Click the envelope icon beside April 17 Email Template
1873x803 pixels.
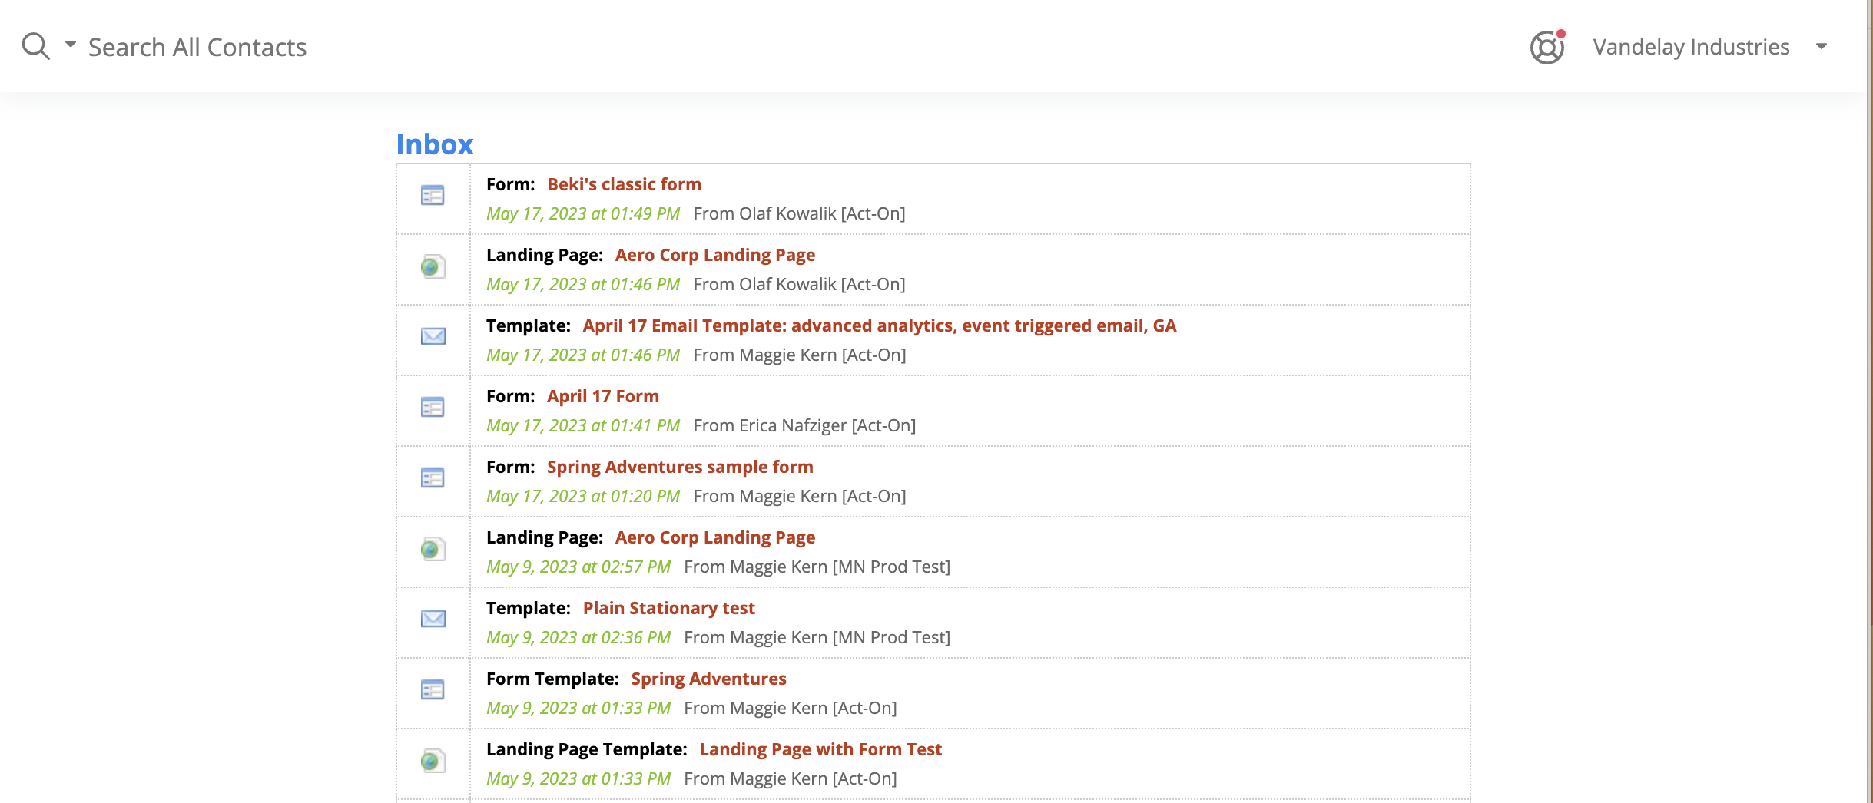click(x=433, y=337)
